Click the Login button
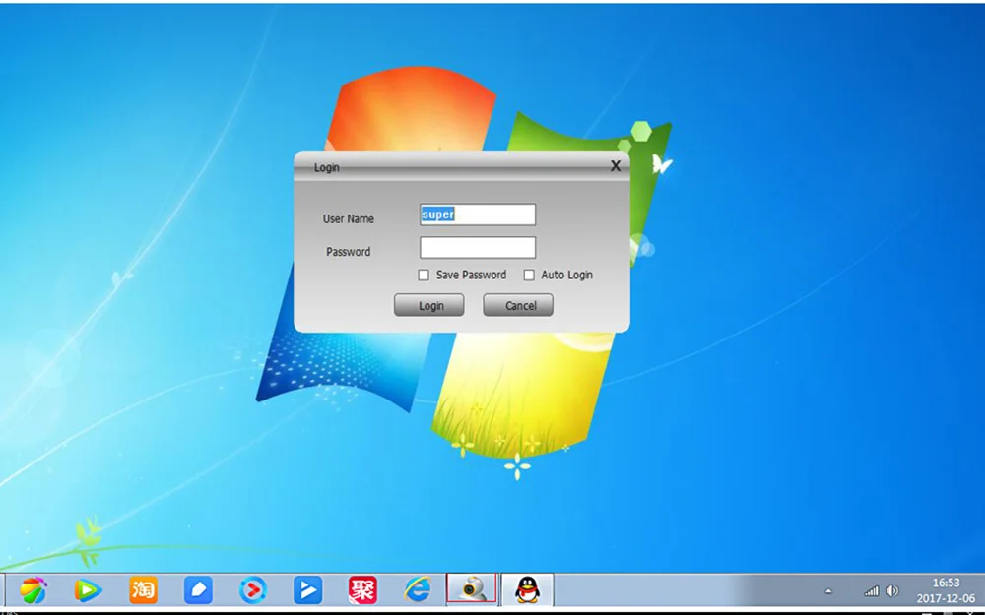The image size is (985, 615). (x=429, y=306)
